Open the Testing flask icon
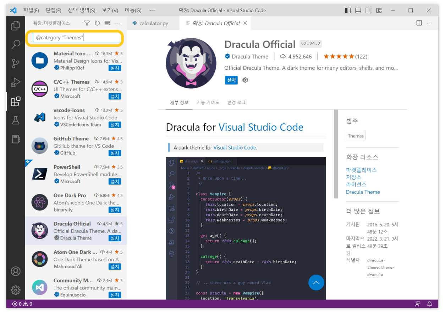 tap(16, 120)
